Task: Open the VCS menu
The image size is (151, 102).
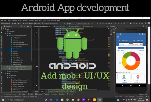Action: pyautogui.click(x=49, y=20)
